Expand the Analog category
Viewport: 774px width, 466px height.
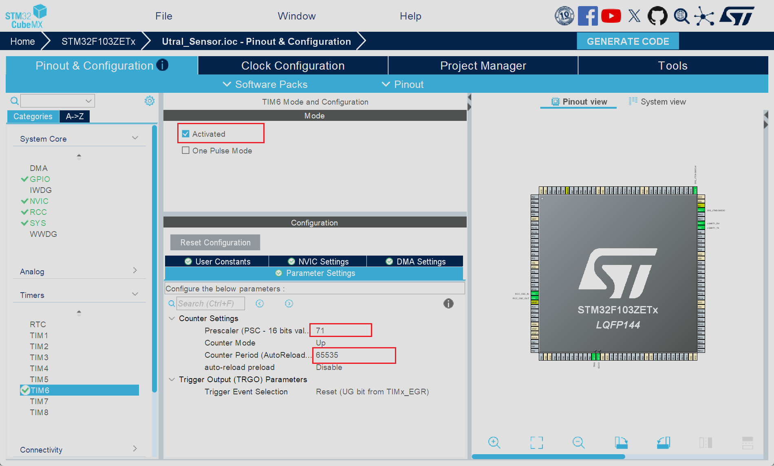click(135, 270)
